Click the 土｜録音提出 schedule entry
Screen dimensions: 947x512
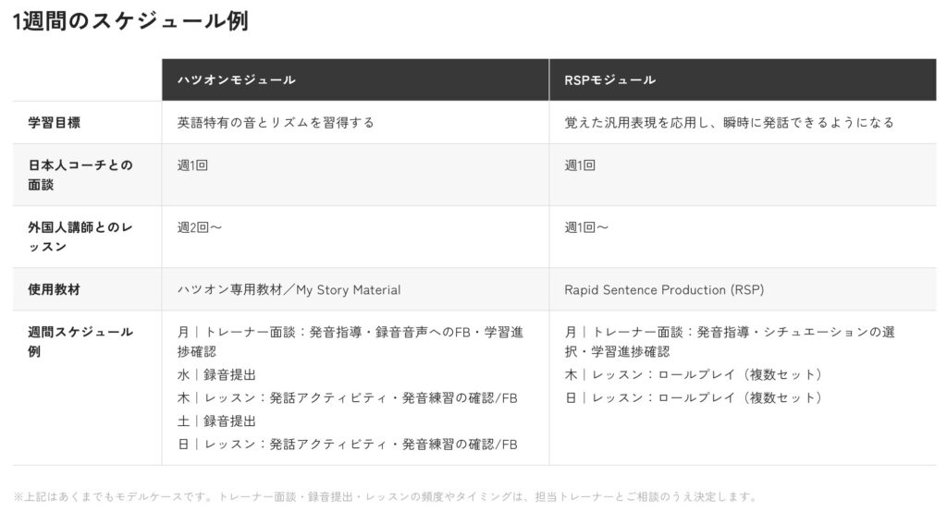(216, 421)
